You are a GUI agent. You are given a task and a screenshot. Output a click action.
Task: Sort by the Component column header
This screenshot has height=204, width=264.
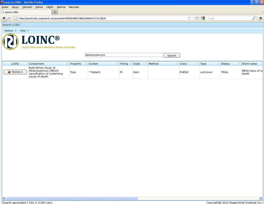(49, 64)
